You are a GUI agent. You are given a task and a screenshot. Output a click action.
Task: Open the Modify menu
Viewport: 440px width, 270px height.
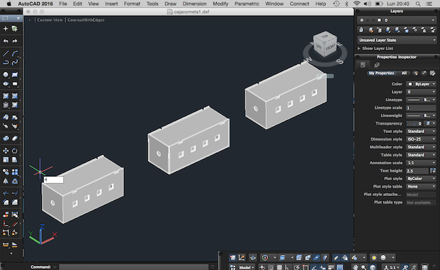pyautogui.click(x=220, y=3)
